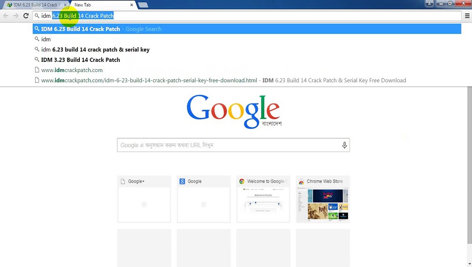Close the IDM 6.23 Build 14 tab

coord(65,5)
